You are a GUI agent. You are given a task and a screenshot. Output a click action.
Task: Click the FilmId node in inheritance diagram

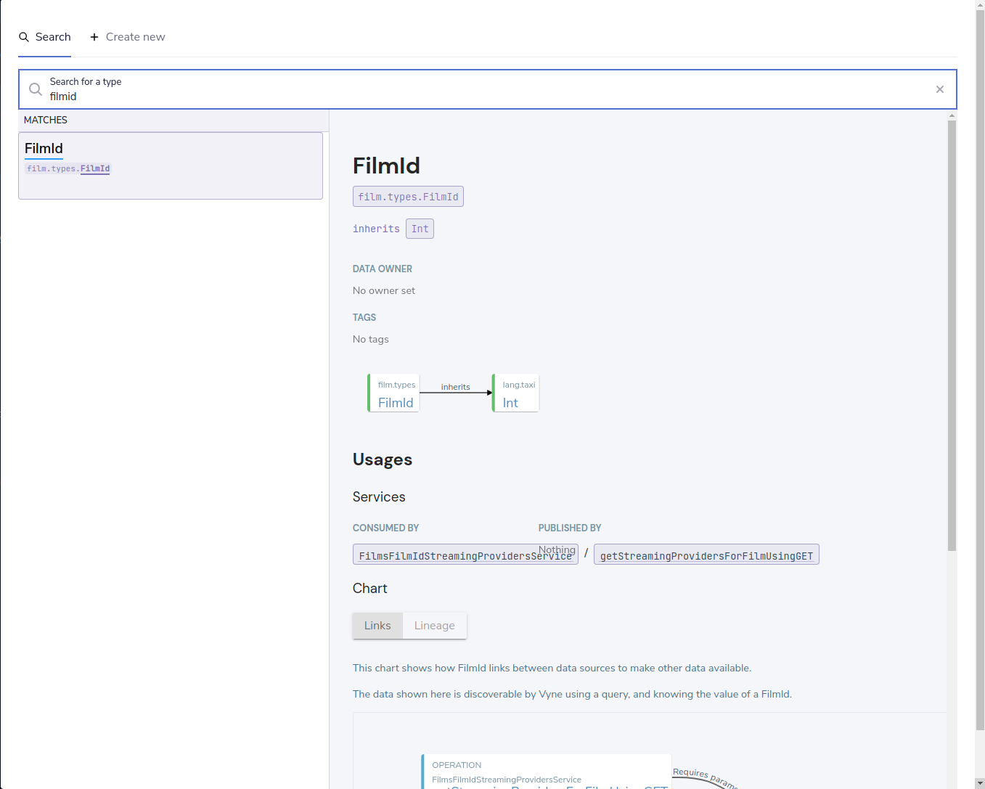tap(394, 393)
